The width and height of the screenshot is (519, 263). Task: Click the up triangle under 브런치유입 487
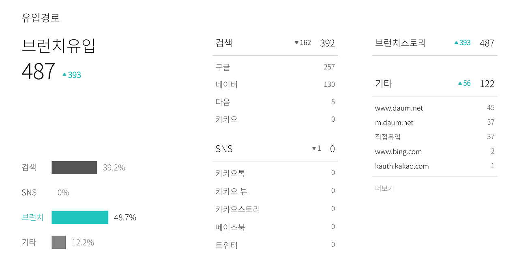[x=65, y=74]
